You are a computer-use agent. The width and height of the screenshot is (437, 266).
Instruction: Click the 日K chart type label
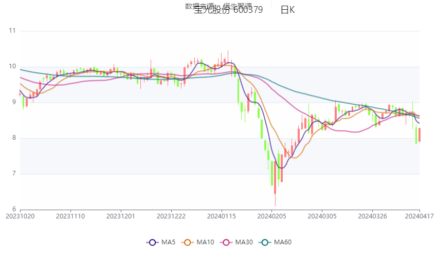click(x=287, y=10)
